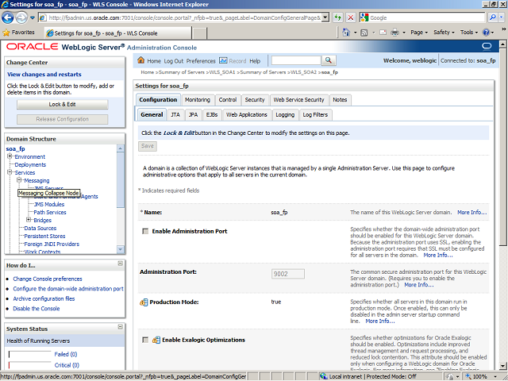Click the Lock & Edit button
Viewport: 508px width, 381px height.
pyautogui.click(x=62, y=104)
